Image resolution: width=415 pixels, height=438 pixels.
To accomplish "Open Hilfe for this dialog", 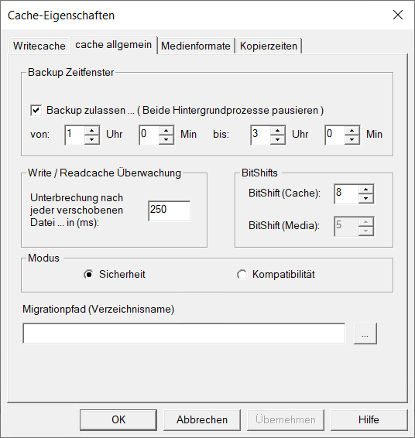I will point(369,420).
